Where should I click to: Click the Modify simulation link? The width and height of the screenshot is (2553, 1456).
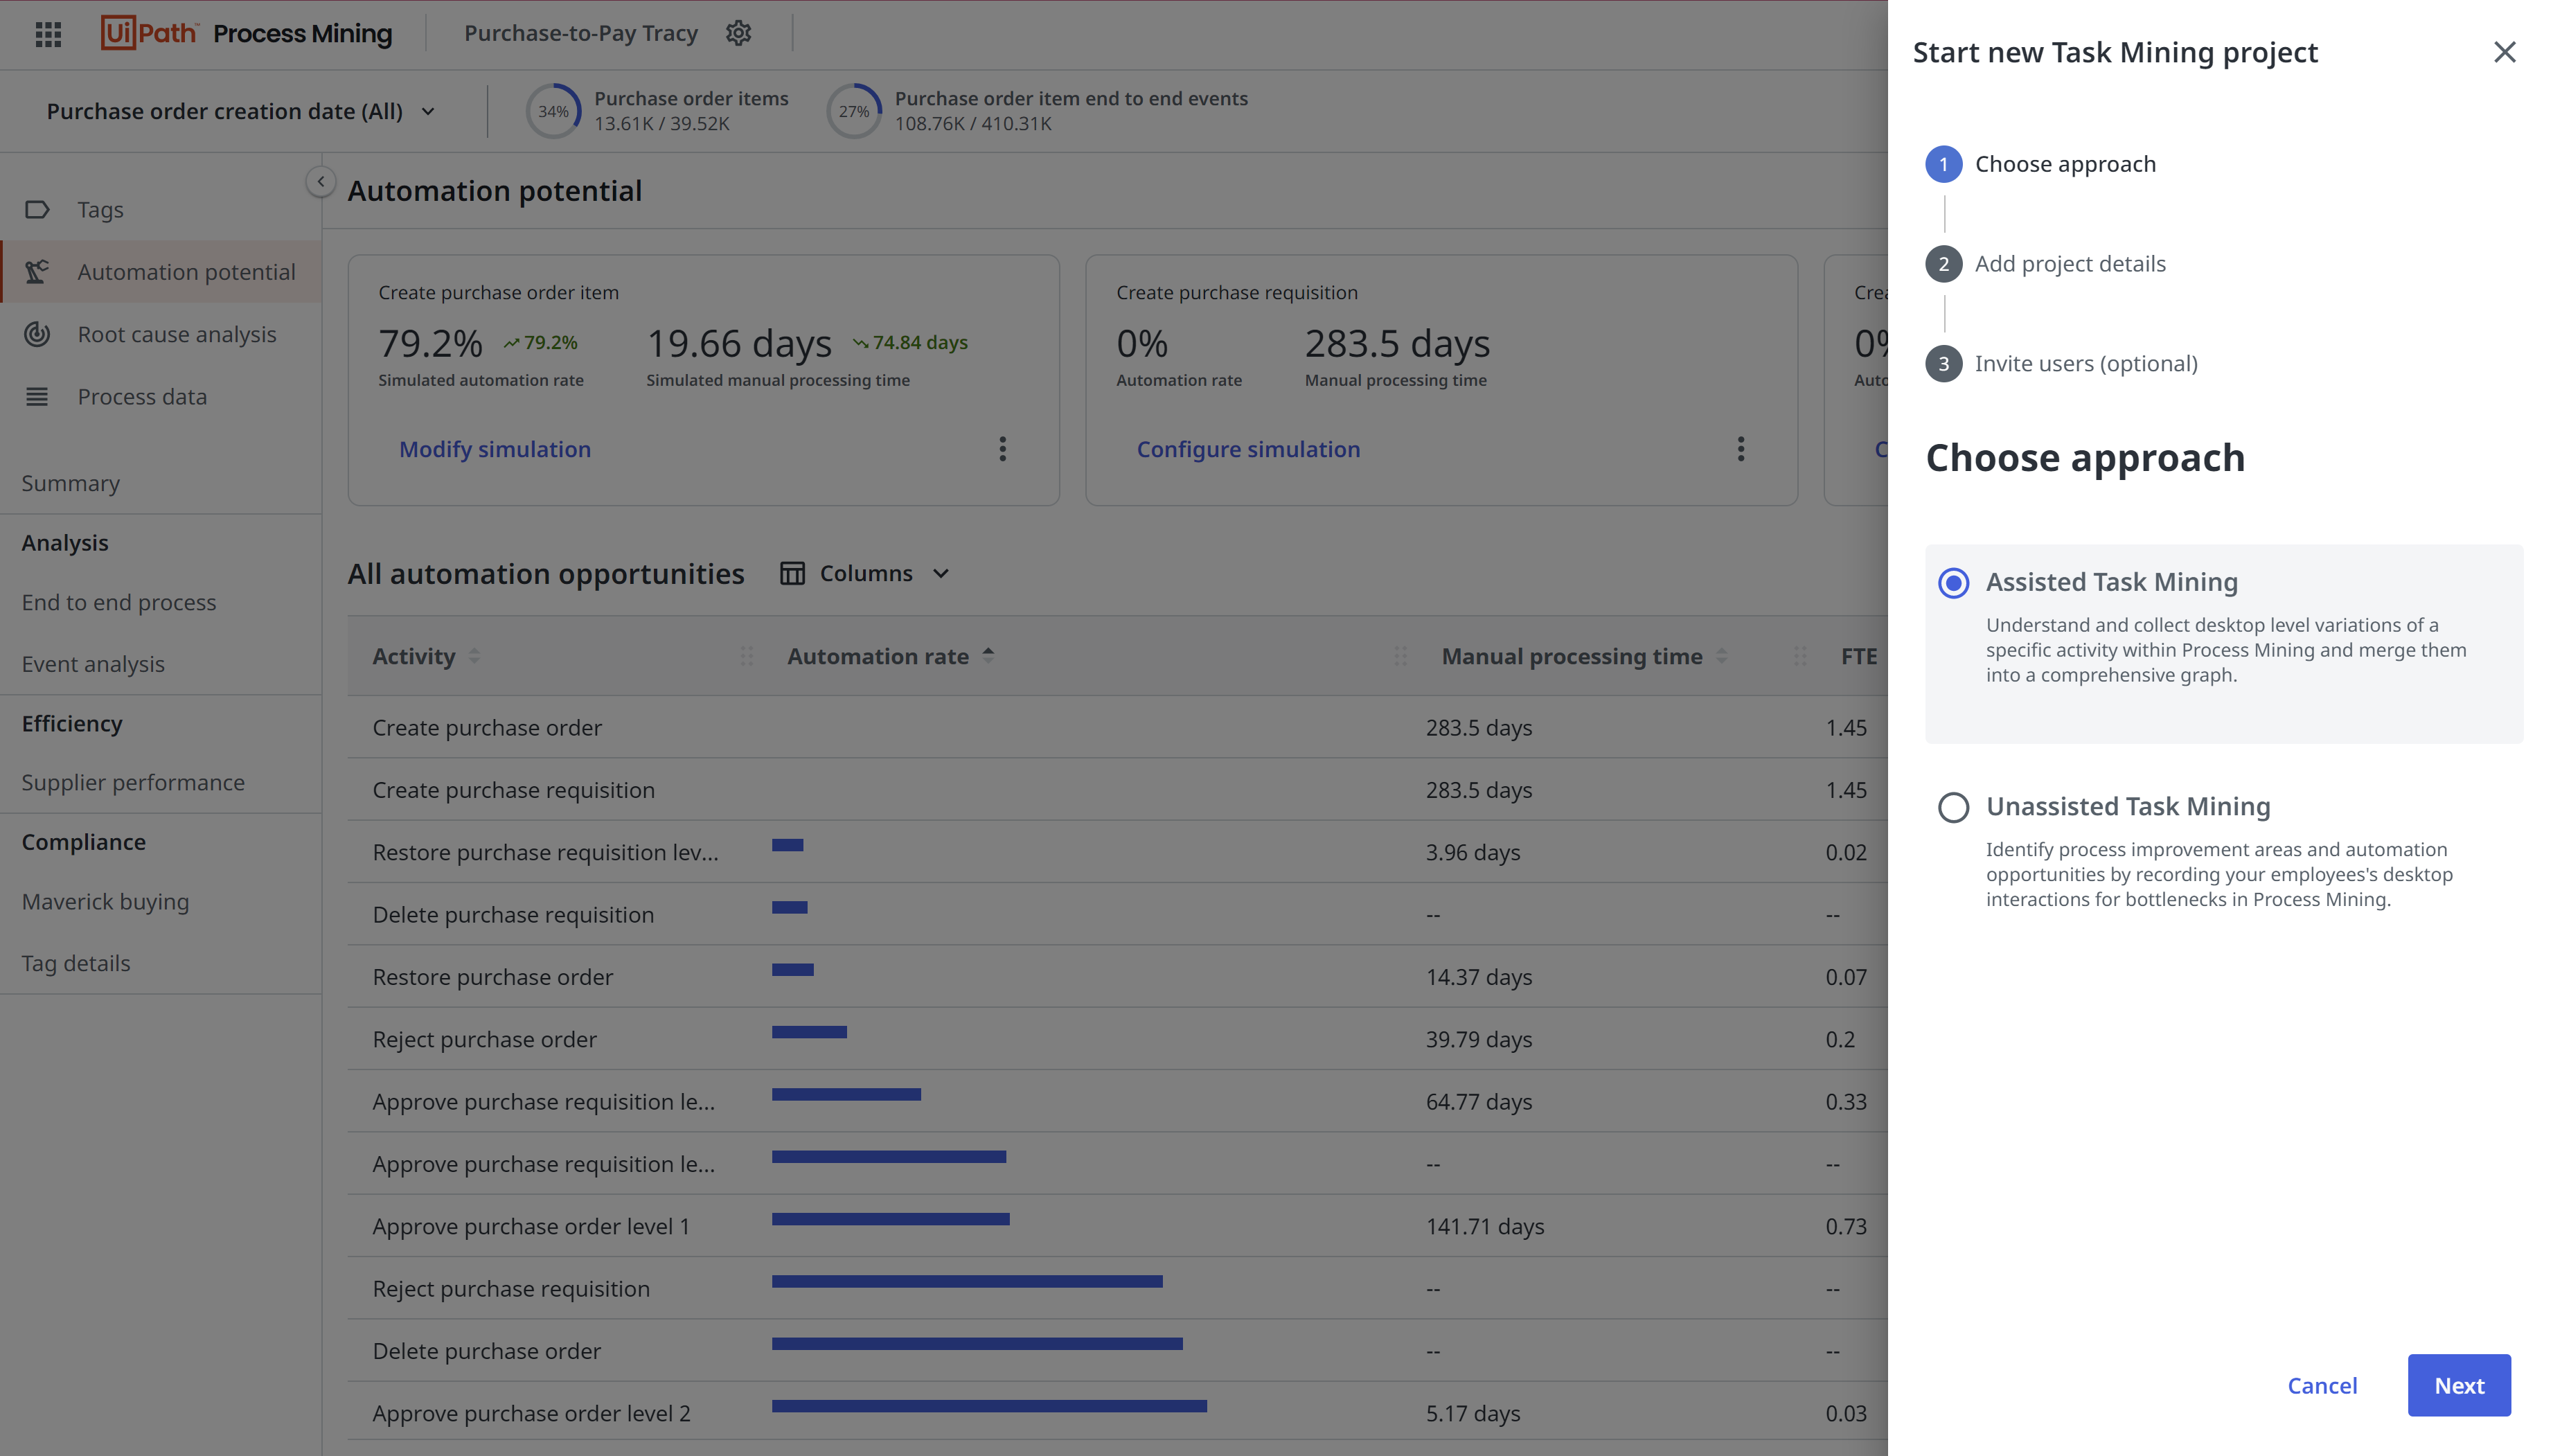coord(495,449)
